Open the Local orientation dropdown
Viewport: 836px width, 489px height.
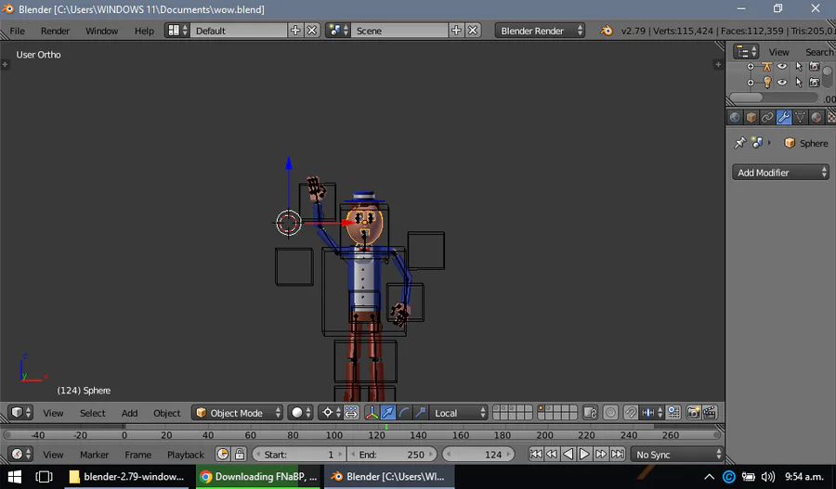pyautogui.click(x=459, y=412)
